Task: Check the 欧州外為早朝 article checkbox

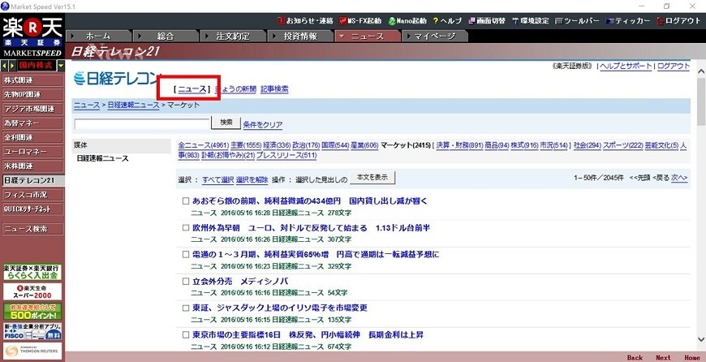Action: 185,228
